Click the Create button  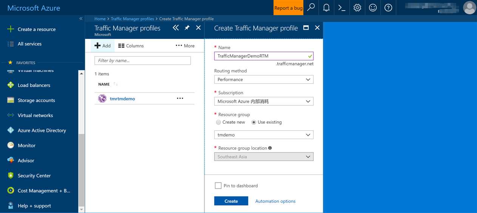[231, 201]
